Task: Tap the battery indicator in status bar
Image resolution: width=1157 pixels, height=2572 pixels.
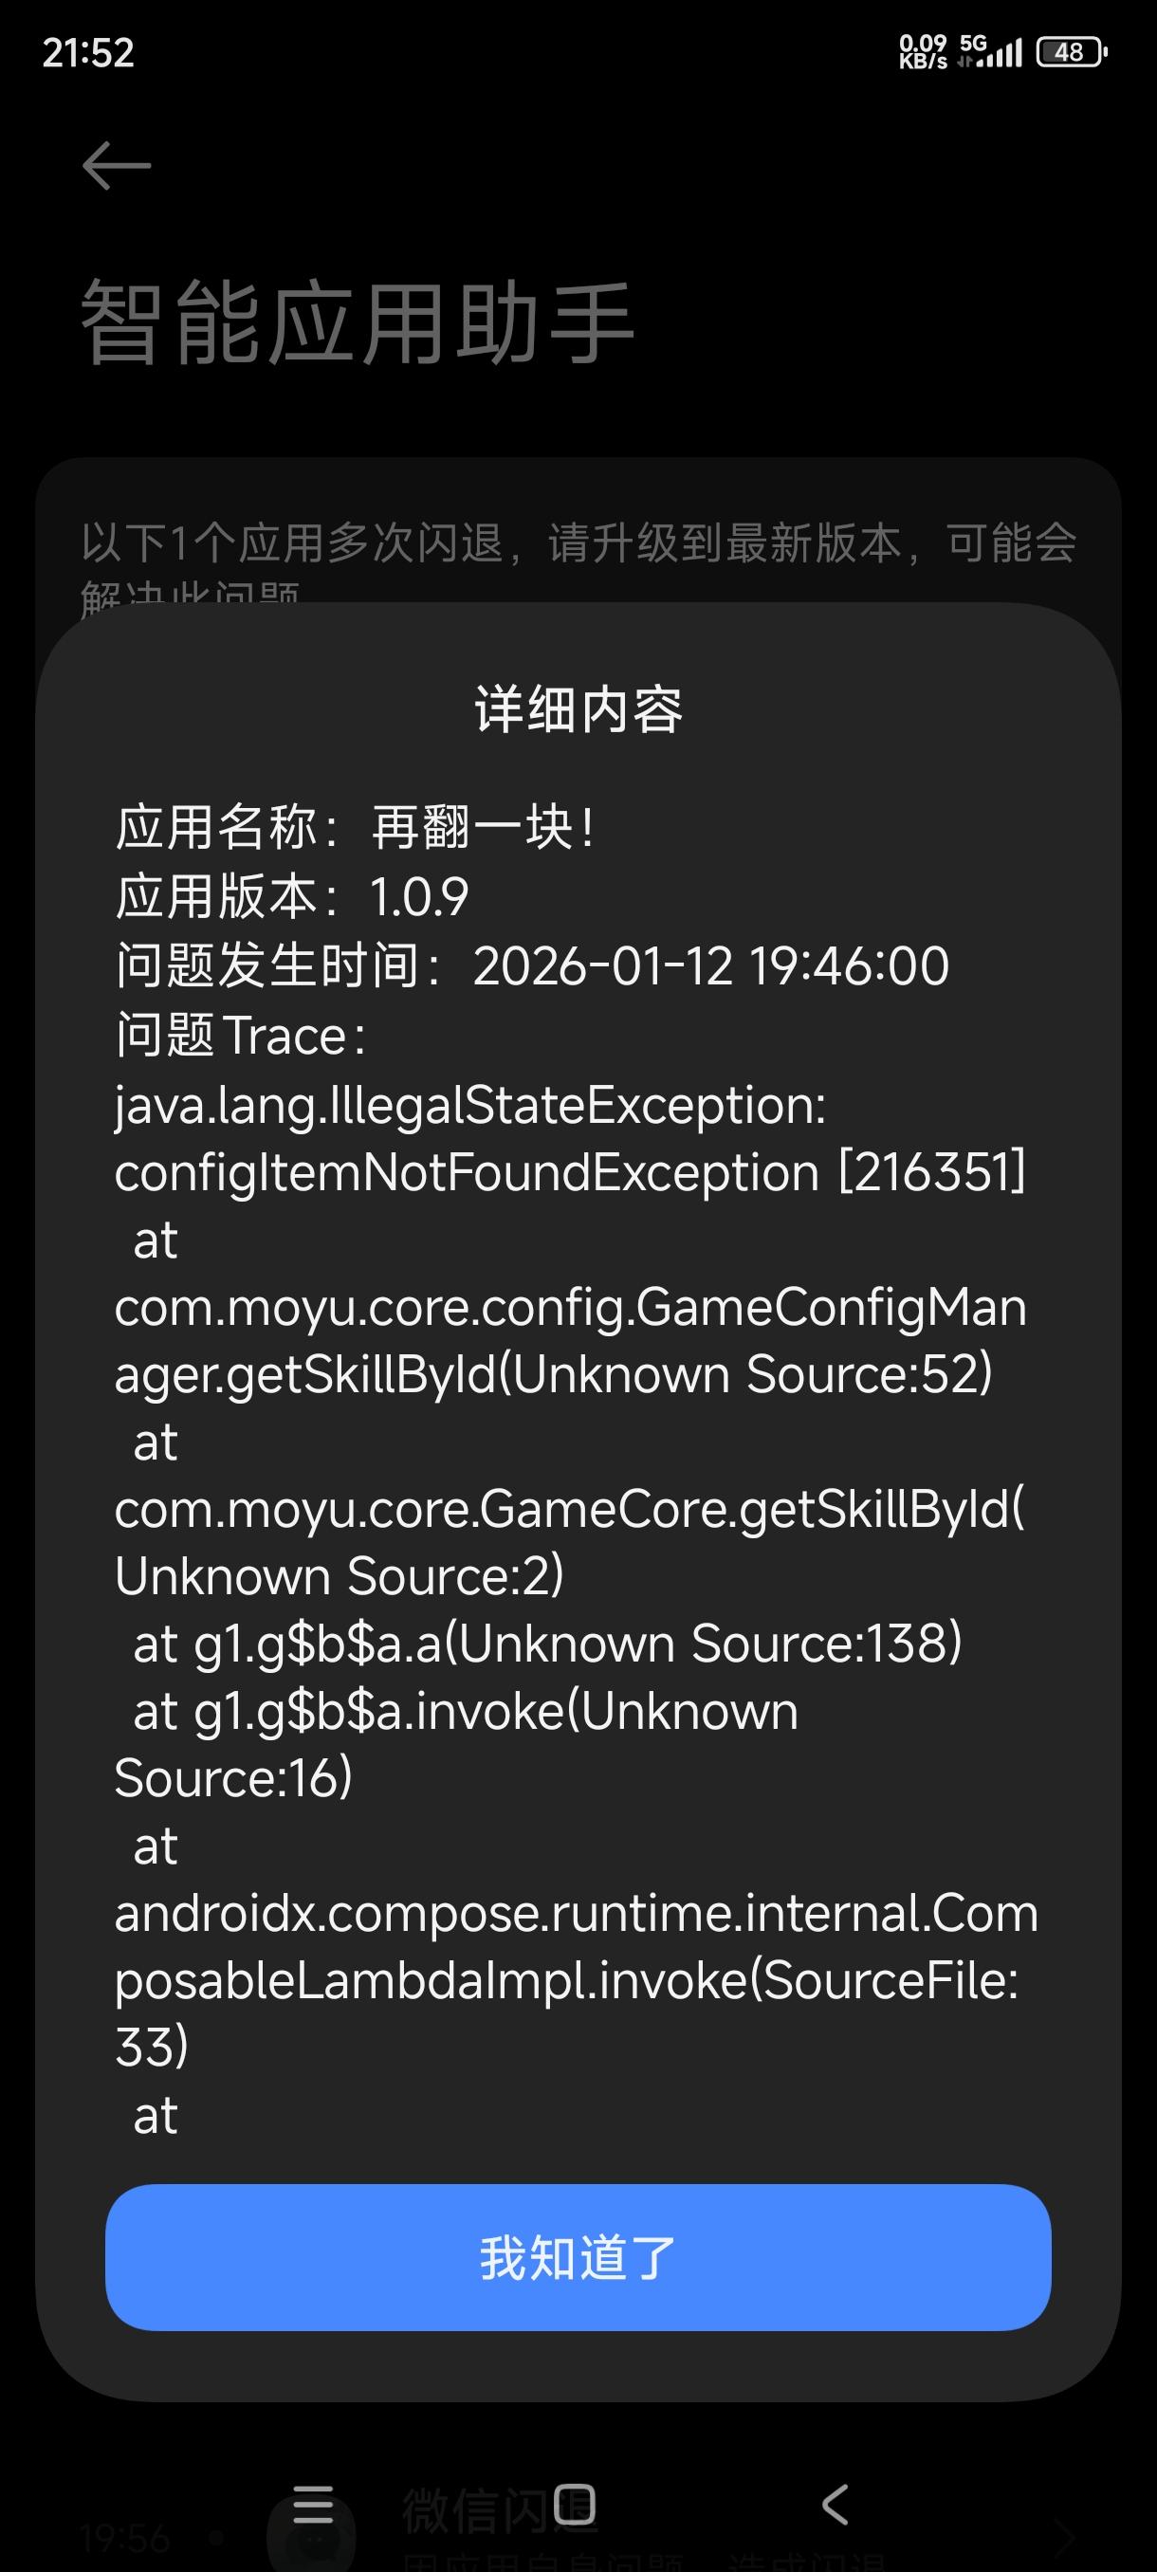Action: coord(1071,52)
